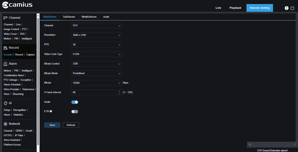
Task: Click the Network section globe icon
Action: pos(5,124)
